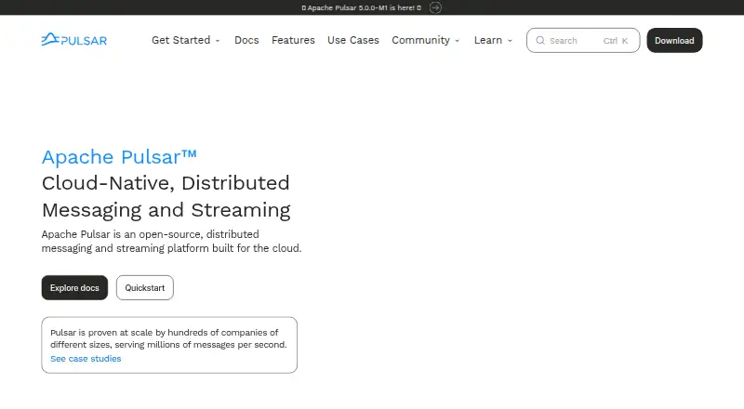The image size is (744, 409).
Task: Click the Explore docs button
Action: [x=74, y=287]
